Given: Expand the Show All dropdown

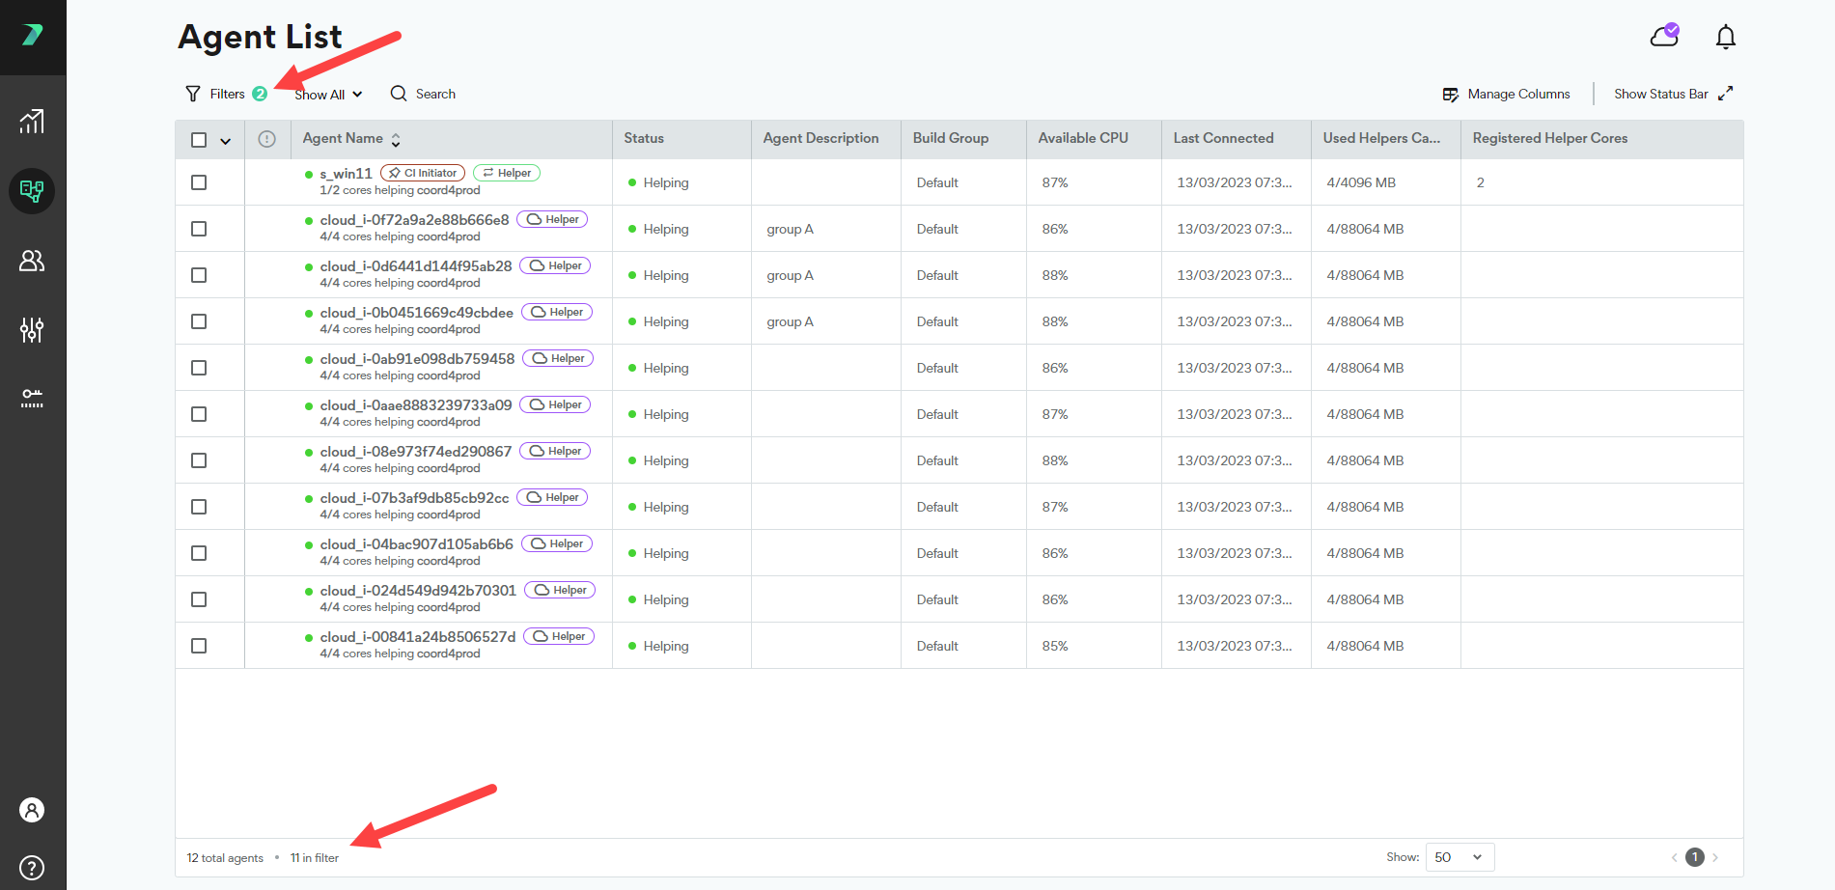Looking at the screenshot, I should [x=328, y=95].
